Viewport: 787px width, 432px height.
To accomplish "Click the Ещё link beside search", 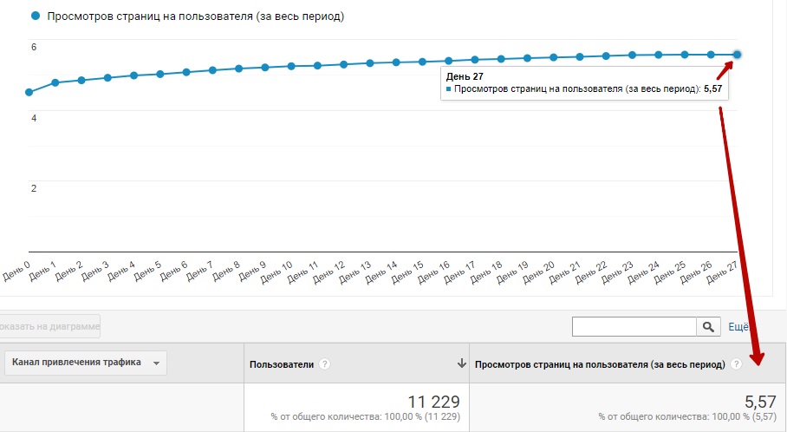I will click(738, 327).
